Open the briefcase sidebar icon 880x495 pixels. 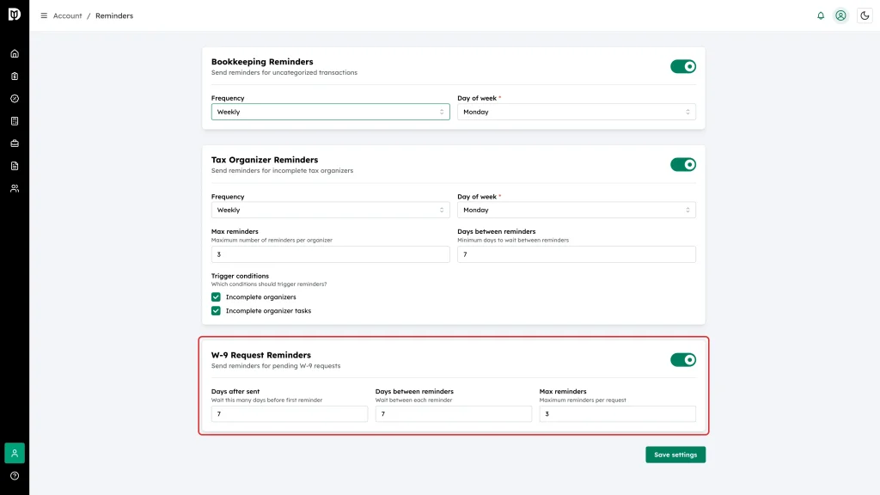point(15,144)
